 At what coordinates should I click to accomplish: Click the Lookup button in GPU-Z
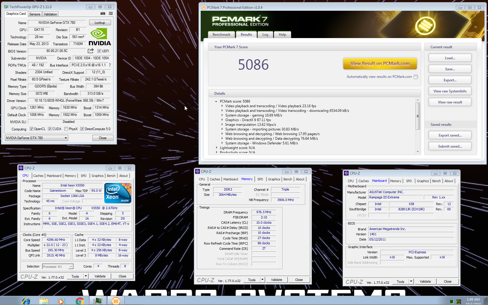[x=100, y=23]
